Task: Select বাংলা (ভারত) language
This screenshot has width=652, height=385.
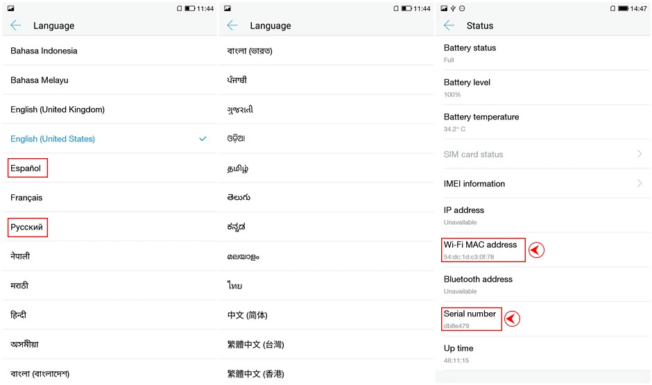Action: point(327,51)
